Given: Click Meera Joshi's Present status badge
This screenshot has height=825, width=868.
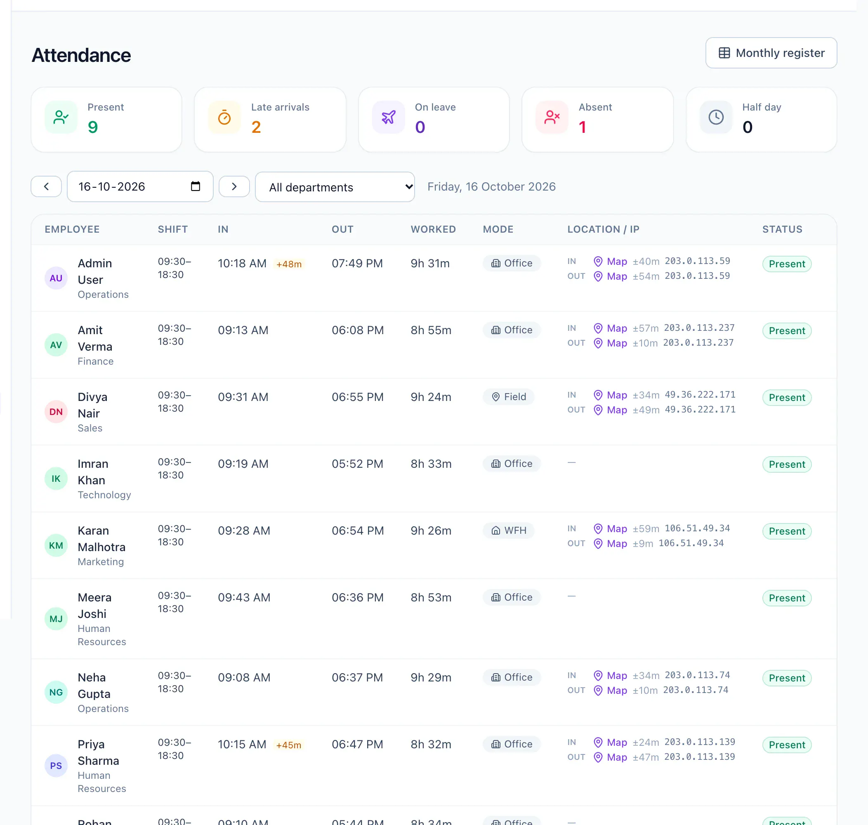Looking at the screenshot, I should point(787,598).
